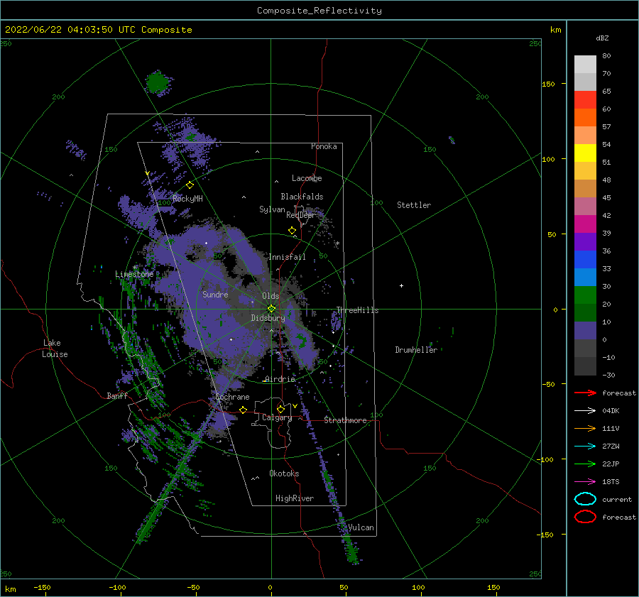Click the white plus marker east of ThreeHills
The height and width of the screenshot is (597, 639).
[401, 285]
